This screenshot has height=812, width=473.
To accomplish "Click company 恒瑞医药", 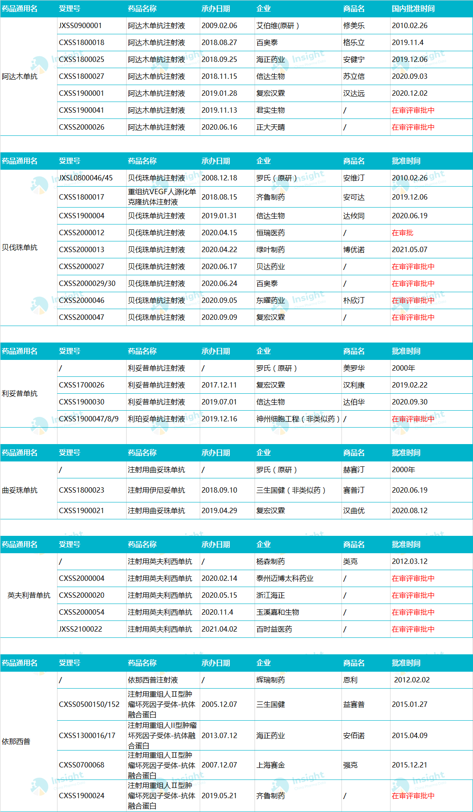I will click(271, 233).
